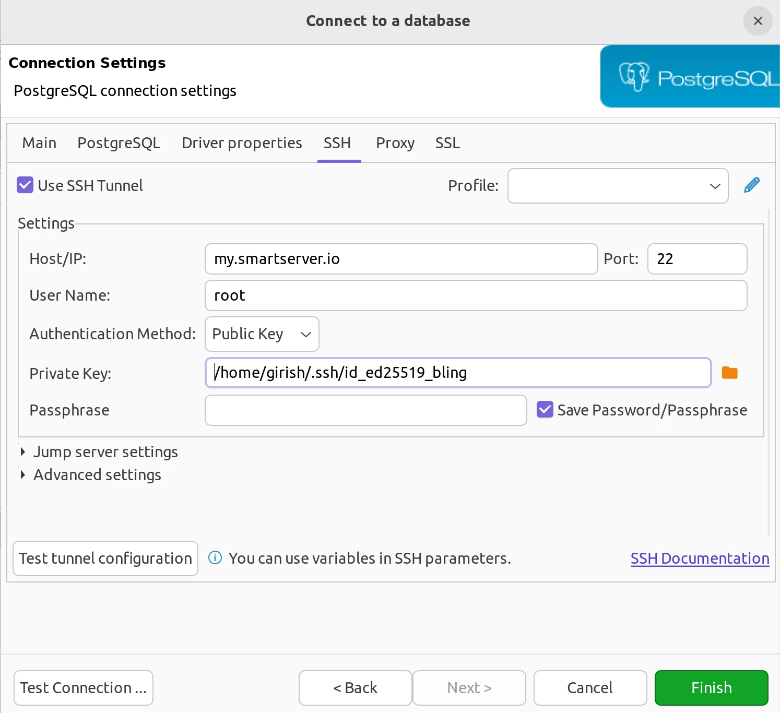
Task: Switch to the SSL tab
Action: click(x=447, y=142)
